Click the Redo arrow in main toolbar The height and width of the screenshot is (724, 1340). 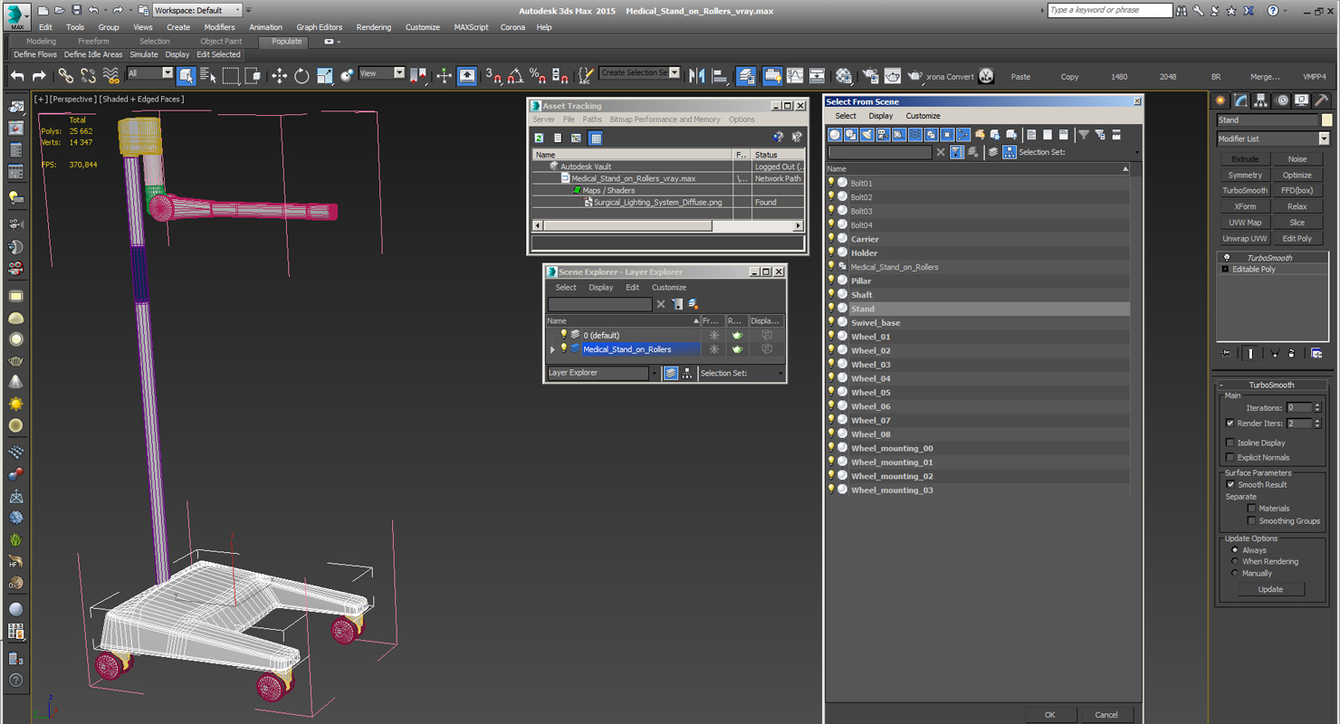coord(39,76)
